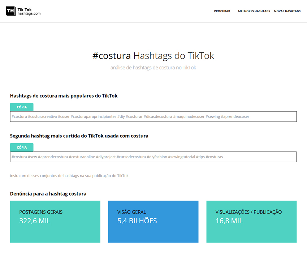Click the 16,8 MIL views per post value
This screenshot has width=307, height=257.
coord(229,221)
